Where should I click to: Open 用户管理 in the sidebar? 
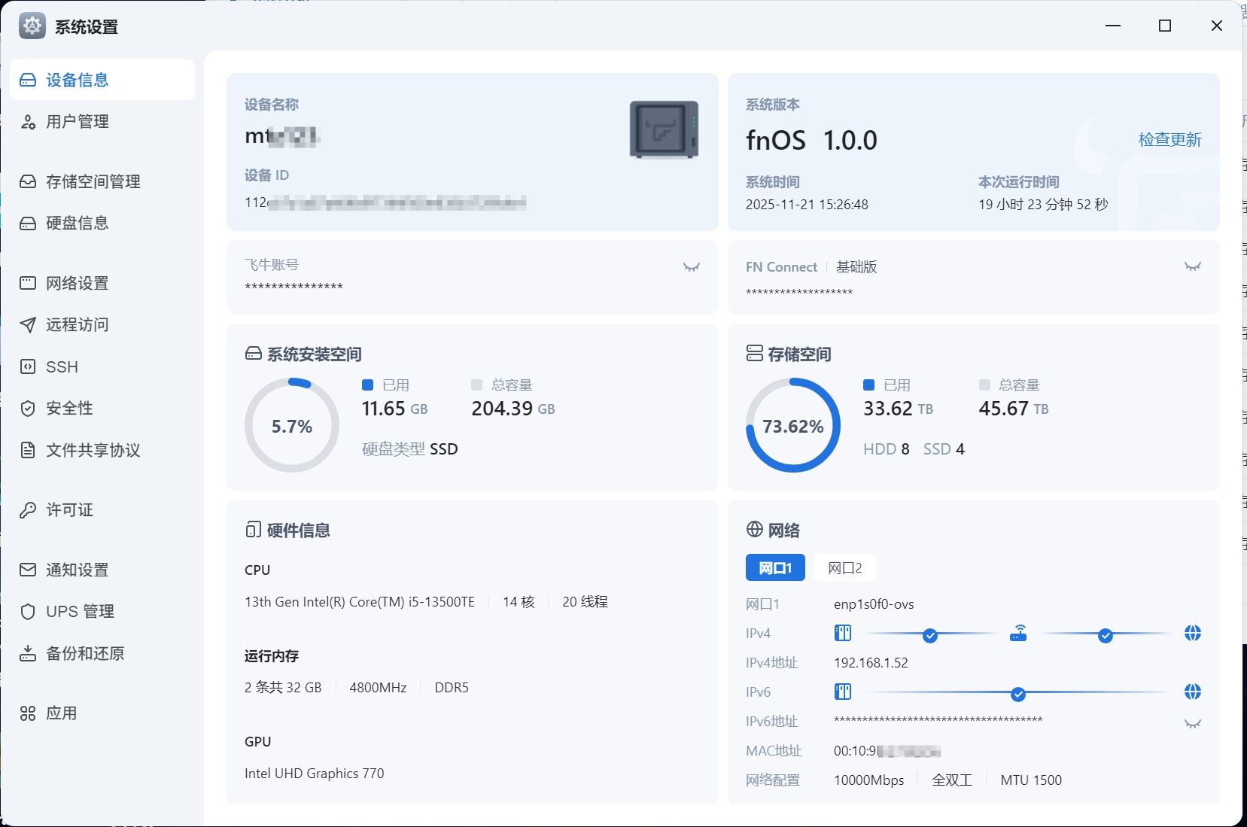78,122
